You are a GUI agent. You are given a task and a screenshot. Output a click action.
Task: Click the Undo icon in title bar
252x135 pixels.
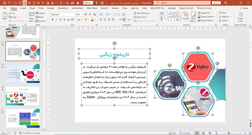click(9, 3)
